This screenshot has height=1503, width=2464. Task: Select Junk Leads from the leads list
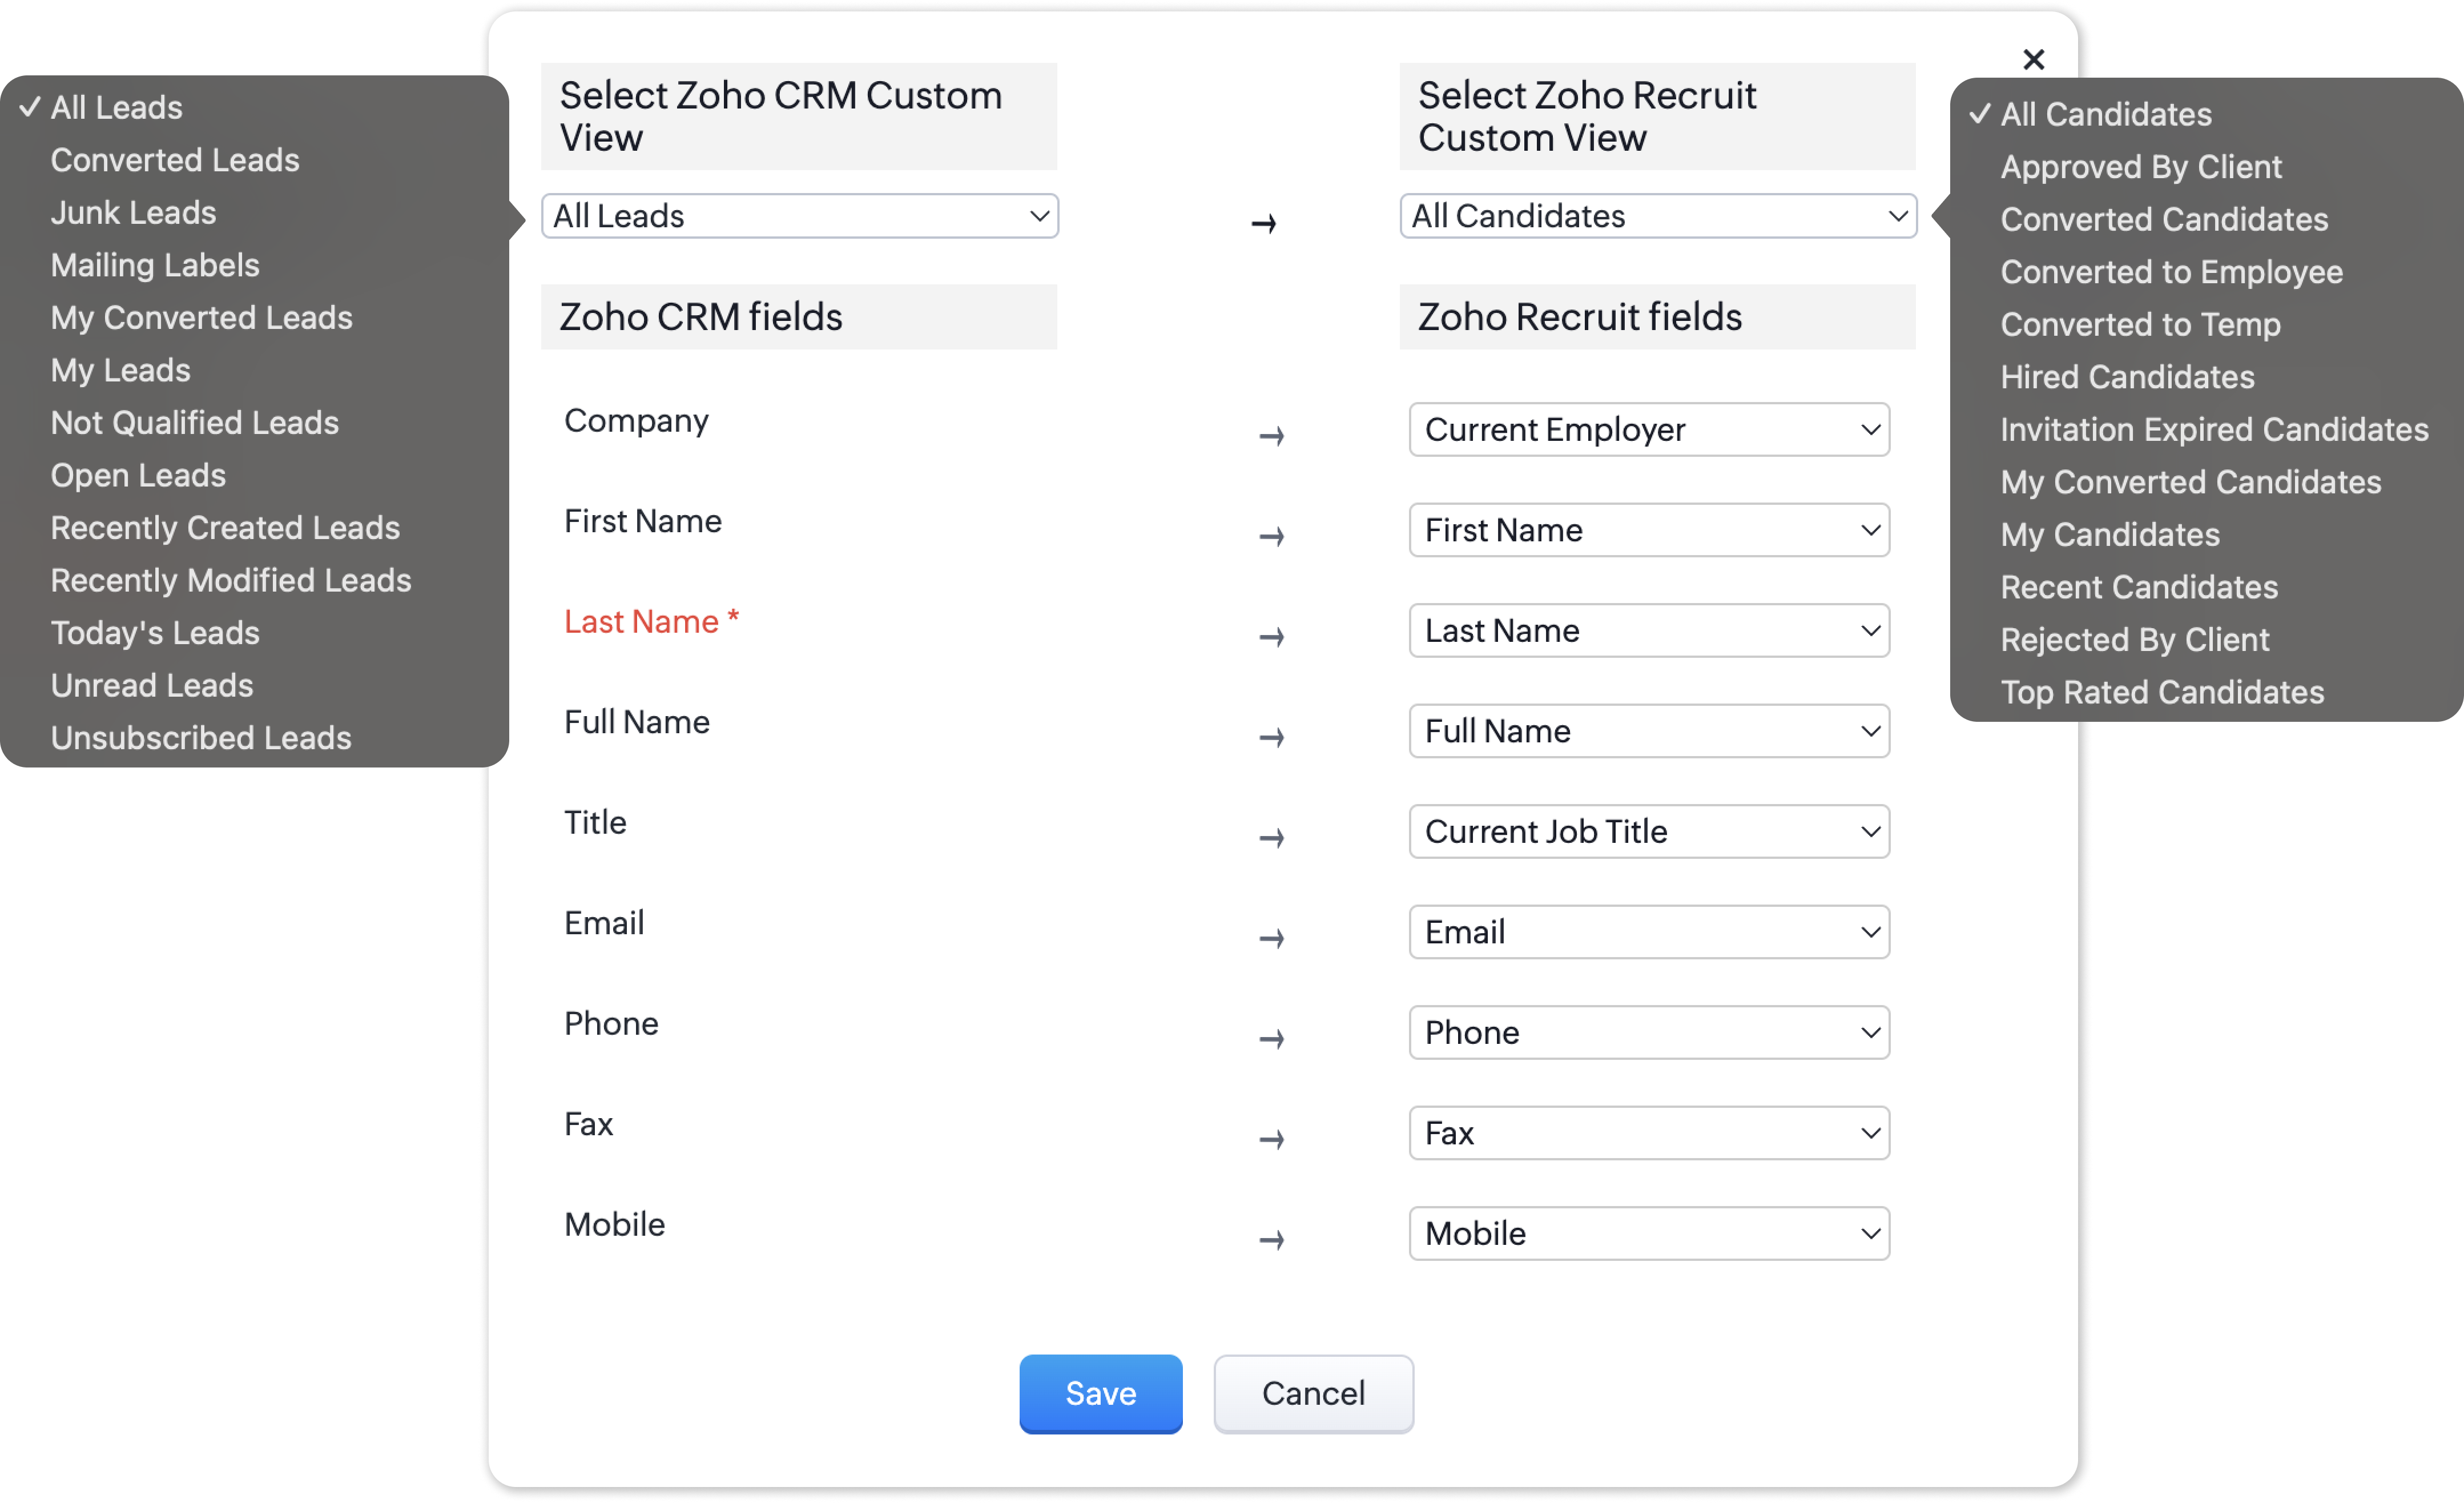click(133, 212)
